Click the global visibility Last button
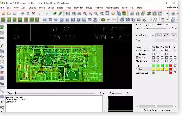 (173, 35)
